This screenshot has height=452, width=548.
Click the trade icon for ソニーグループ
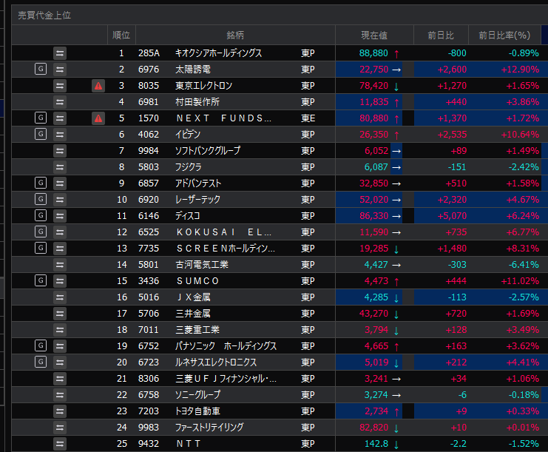click(60, 395)
